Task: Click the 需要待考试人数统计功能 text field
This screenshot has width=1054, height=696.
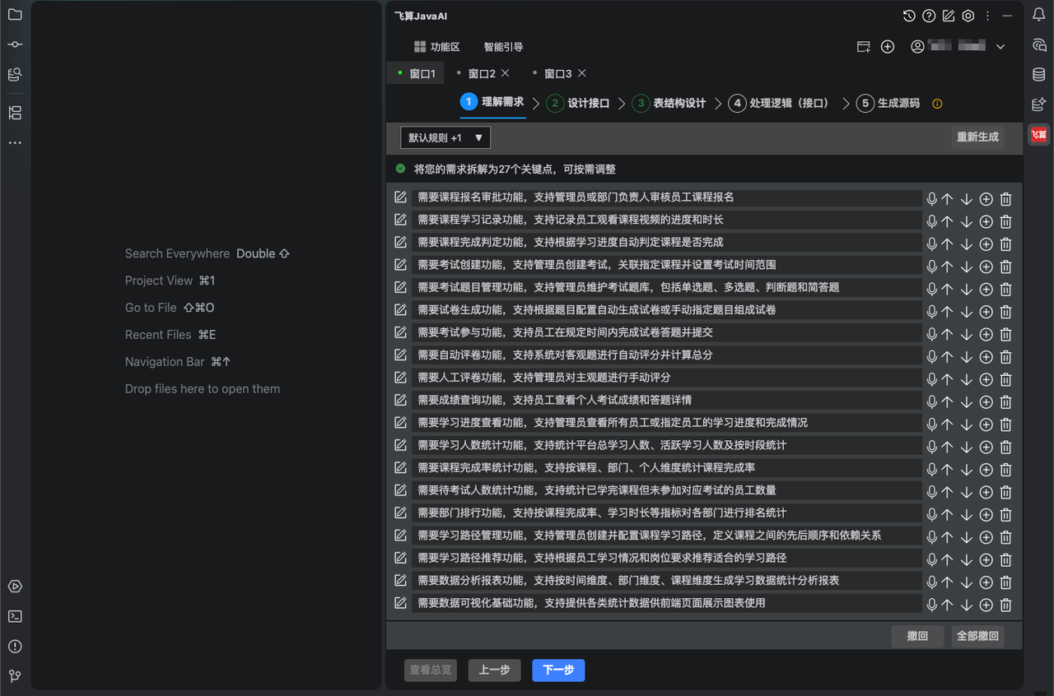Action: [x=667, y=490]
